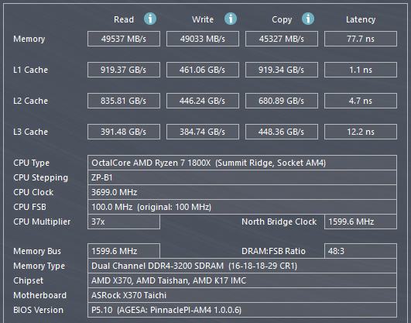Viewport: 411px width, 323px height.
Task: Click the Memory Write 49033 MB/s box
Action: click(203, 39)
